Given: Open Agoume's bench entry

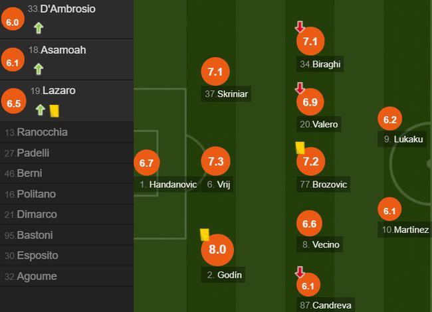Looking at the screenshot, I should pos(66,276).
